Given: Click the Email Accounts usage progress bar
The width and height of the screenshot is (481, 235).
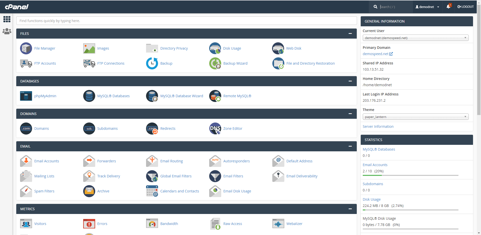Looking at the screenshot, I should [x=411, y=175].
